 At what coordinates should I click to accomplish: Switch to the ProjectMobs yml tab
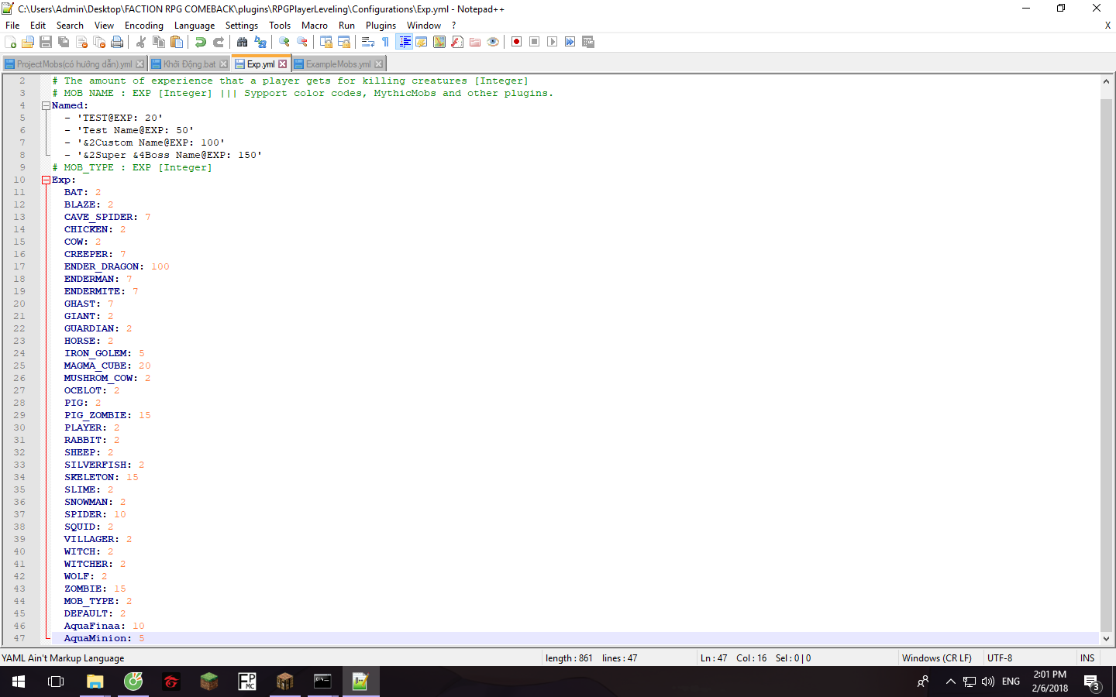74,64
